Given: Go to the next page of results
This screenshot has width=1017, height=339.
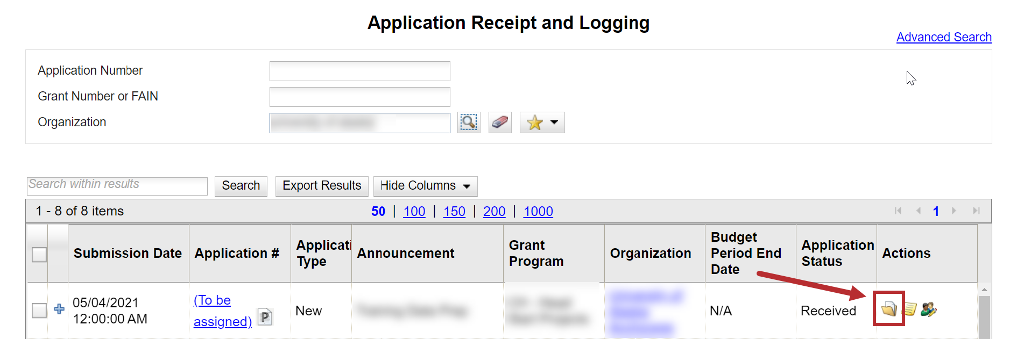Looking at the screenshot, I should pos(954,211).
